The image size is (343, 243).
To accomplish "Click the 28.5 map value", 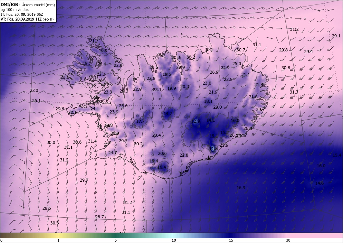I will pos(47,208).
